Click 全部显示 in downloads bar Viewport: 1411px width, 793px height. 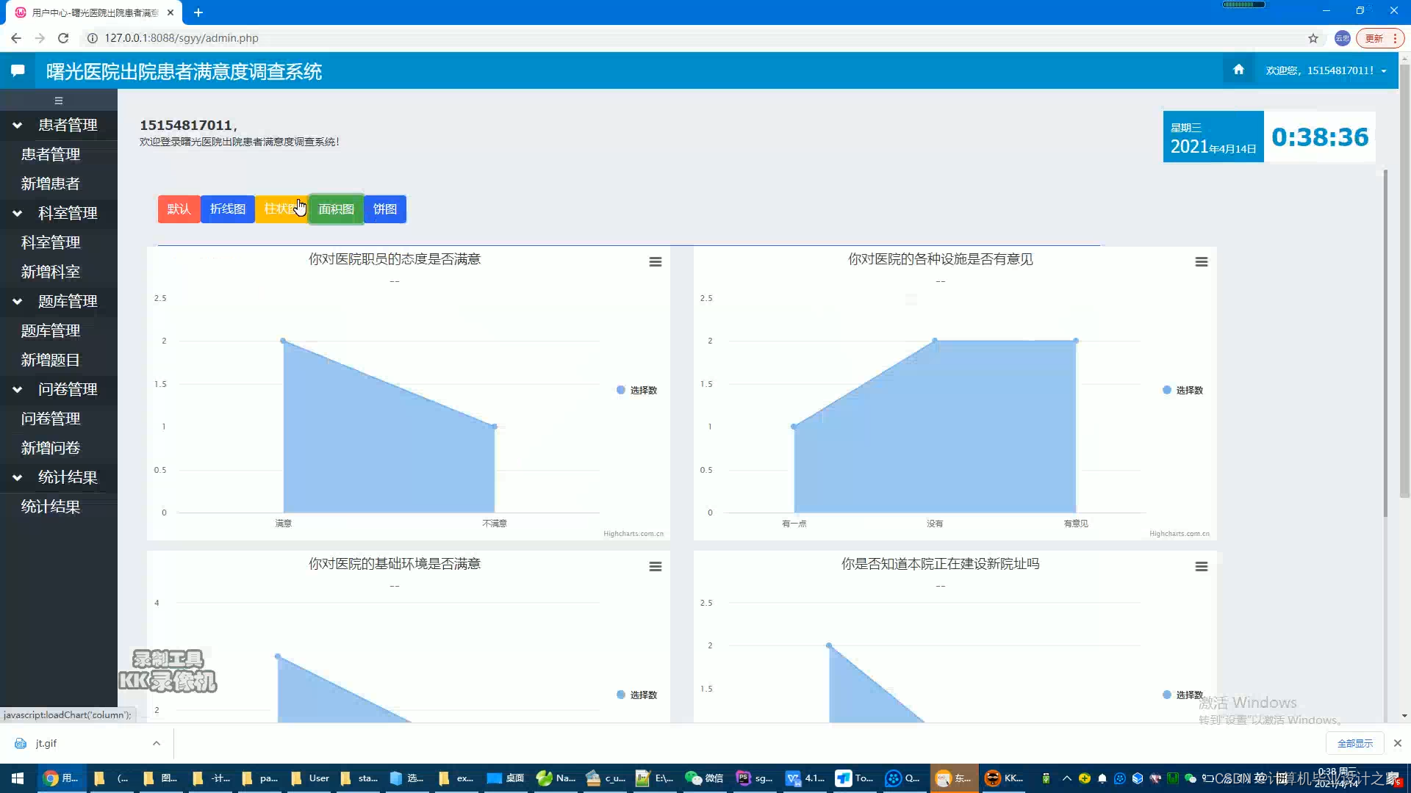point(1354,743)
